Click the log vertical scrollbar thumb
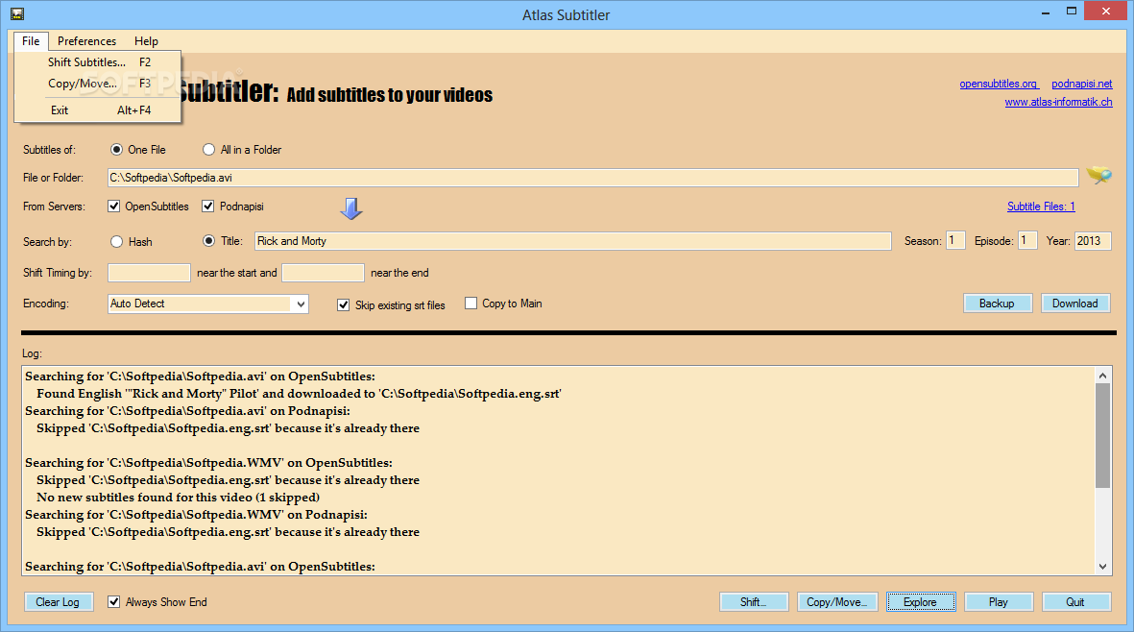Screen dimensions: 1134x632 (x=1103, y=435)
